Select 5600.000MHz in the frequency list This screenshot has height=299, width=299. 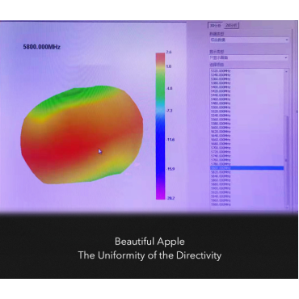tap(221, 128)
